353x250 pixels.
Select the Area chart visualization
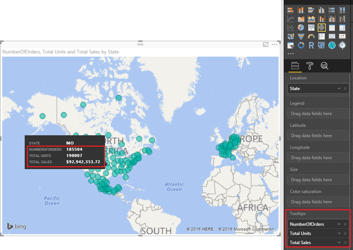pos(301,19)
